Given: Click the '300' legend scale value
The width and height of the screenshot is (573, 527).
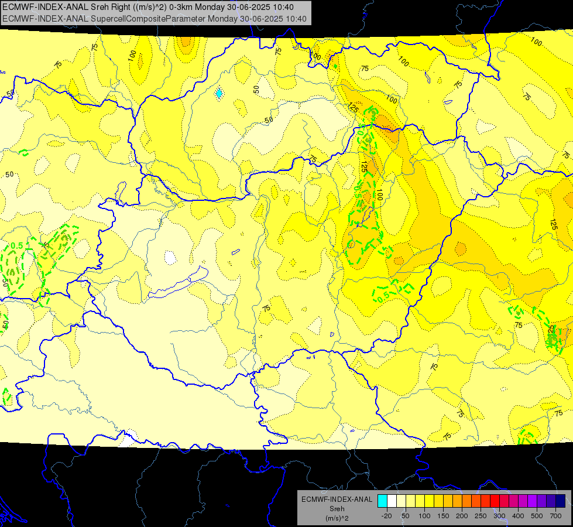Looking at the screenshot, I should point(500,516).
